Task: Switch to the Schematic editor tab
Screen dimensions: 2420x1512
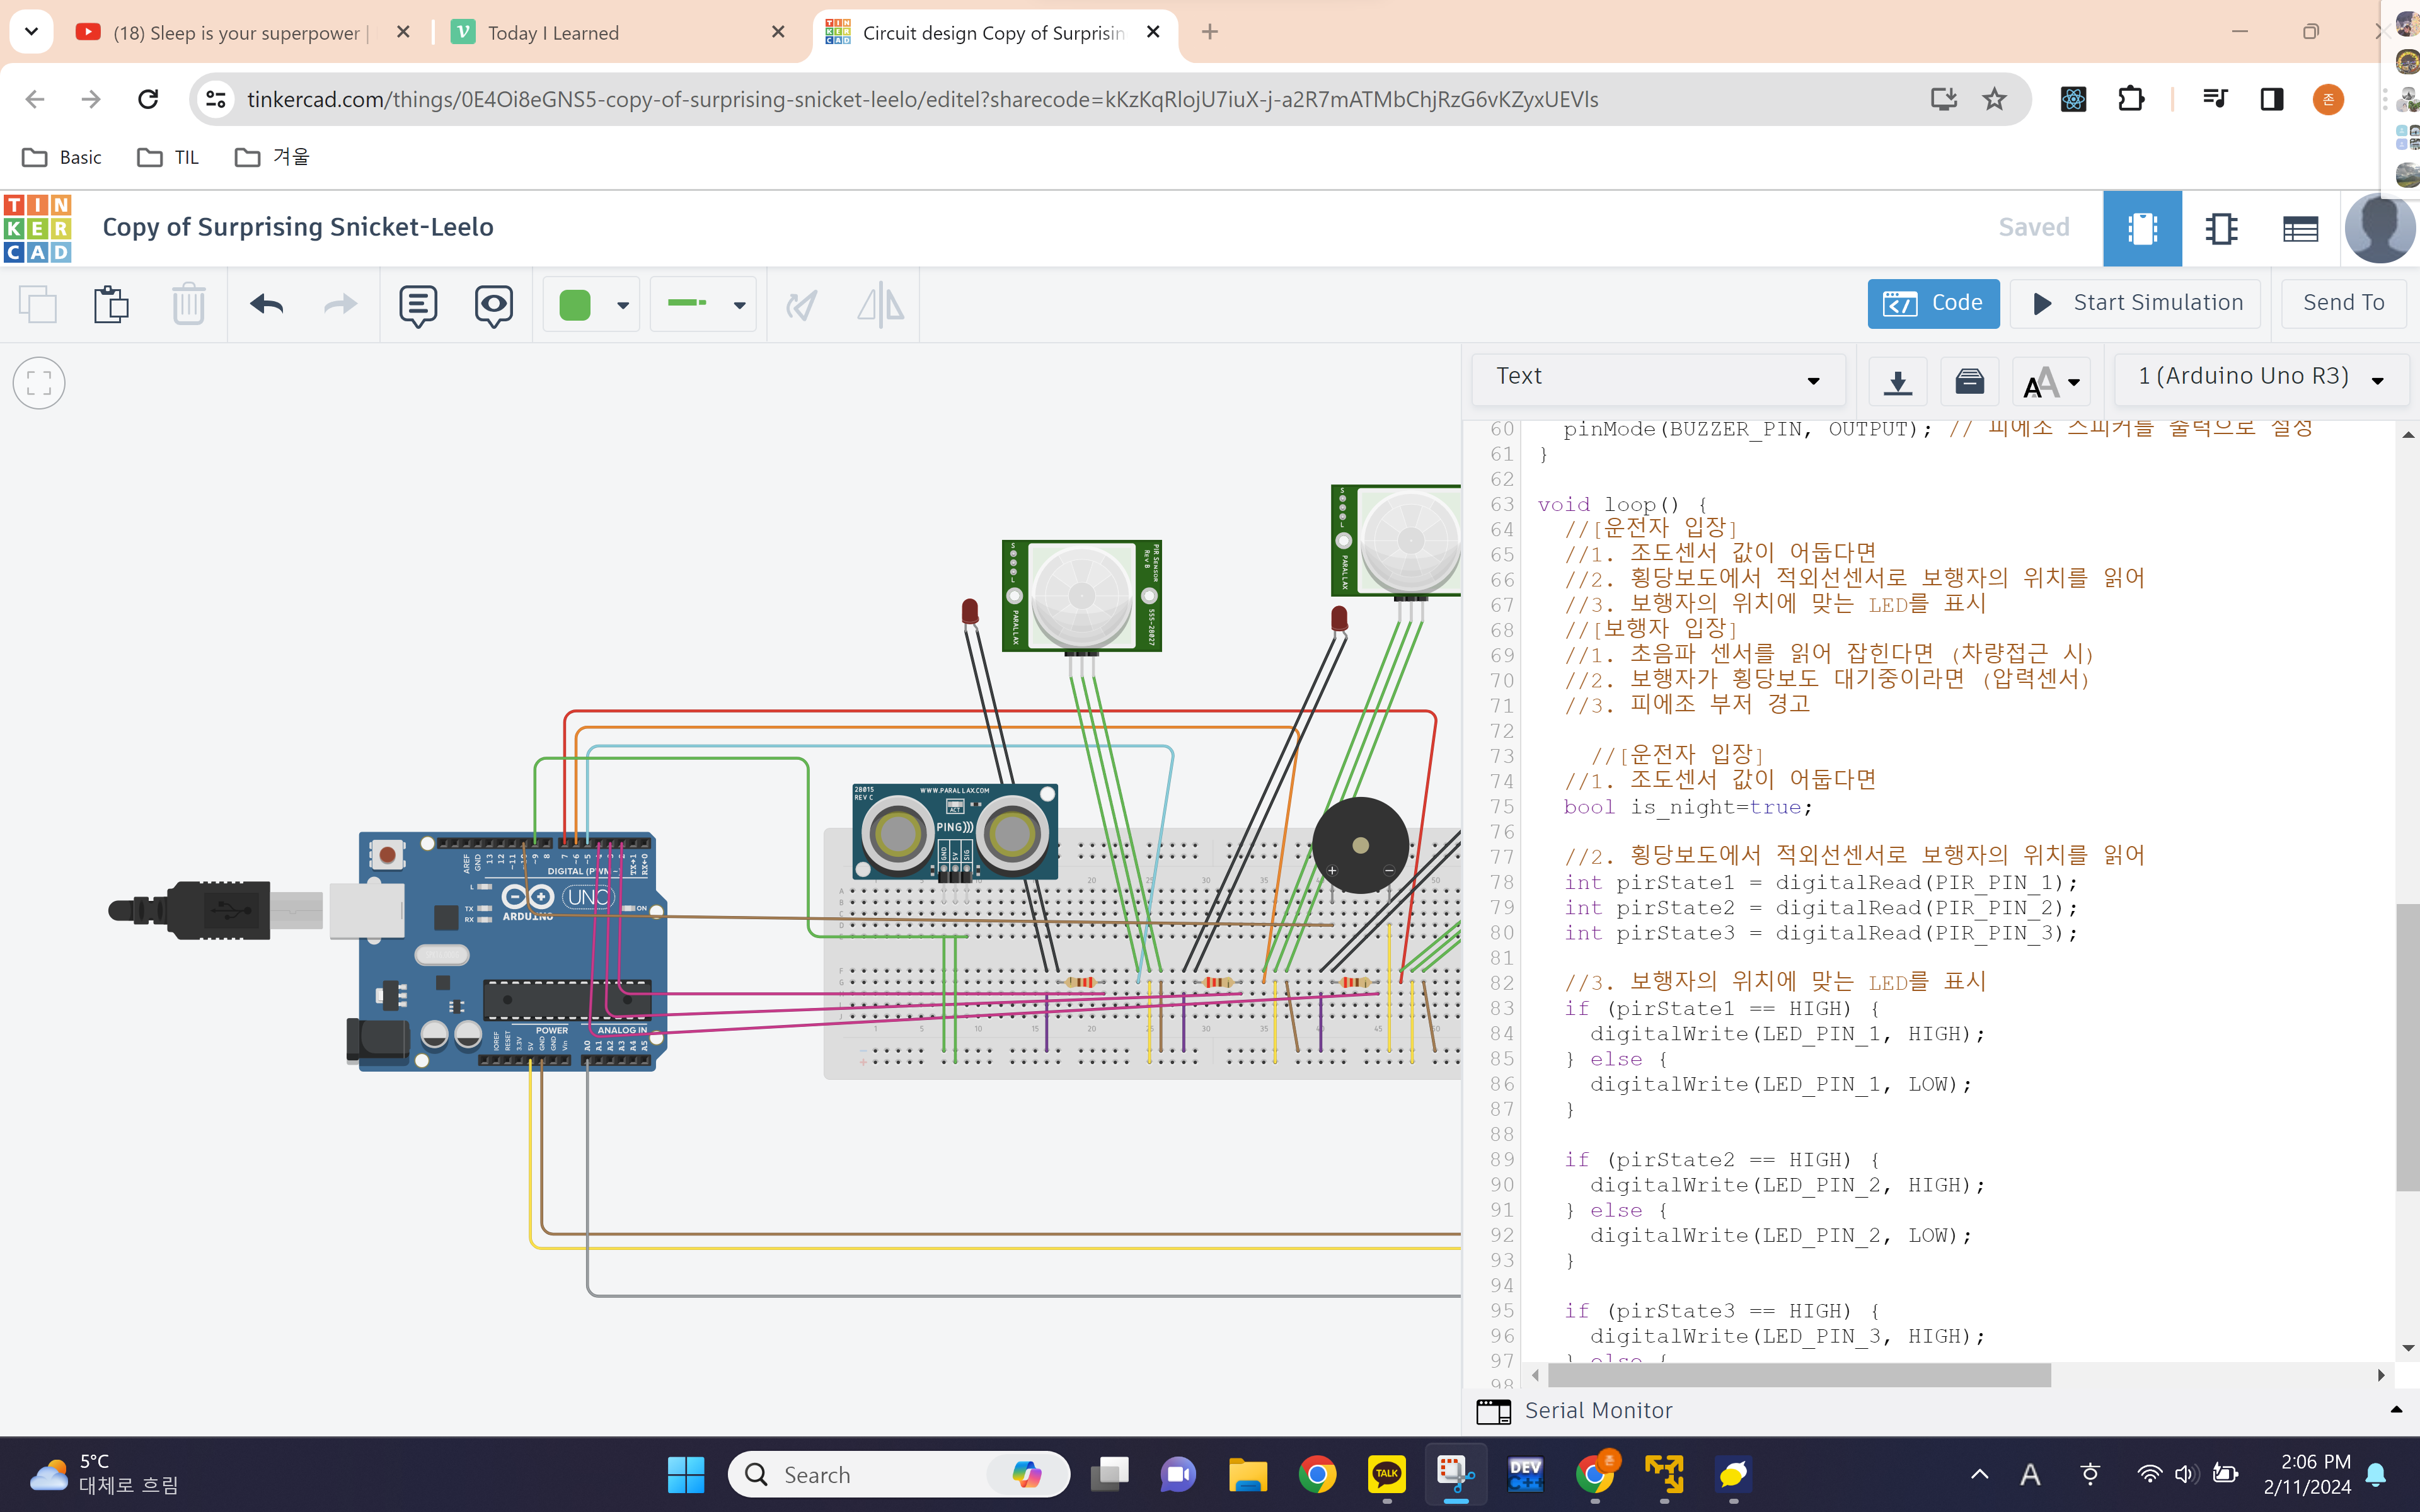Action: [2221, 226]
